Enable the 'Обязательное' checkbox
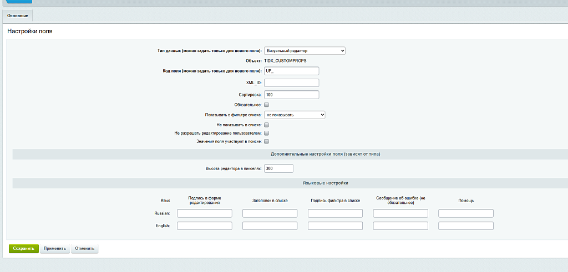568x272 pixels. click(267, 105)
